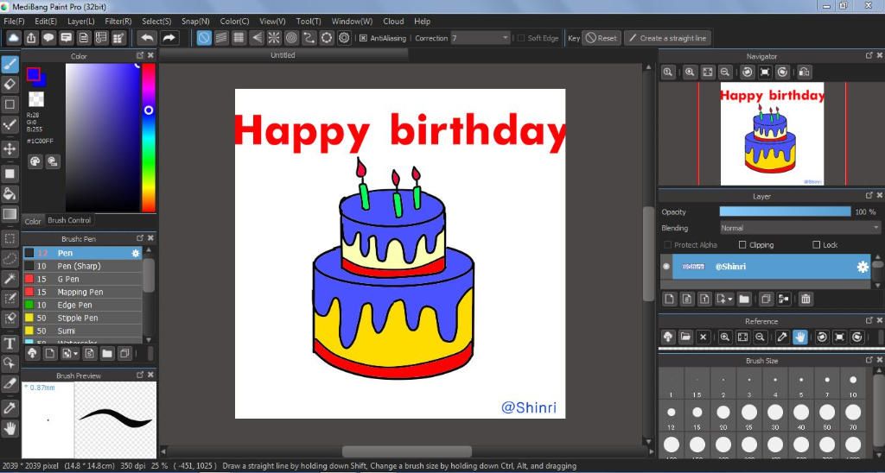The width and height of the screenshot is (885, 473).
Task: Zoom in on Navigator panel
Action: click(x=690, y=73)
